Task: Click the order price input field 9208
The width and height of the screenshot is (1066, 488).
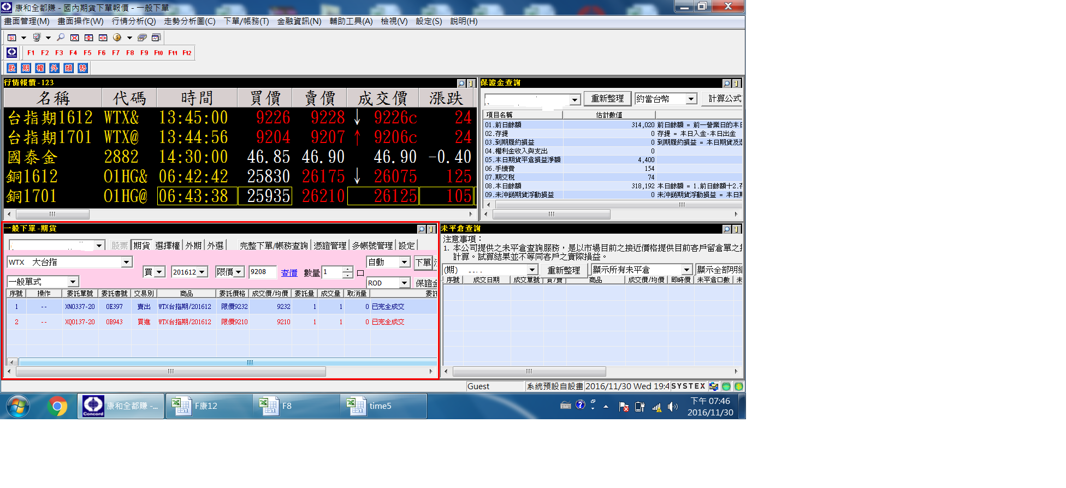Action: click(264, 272)
